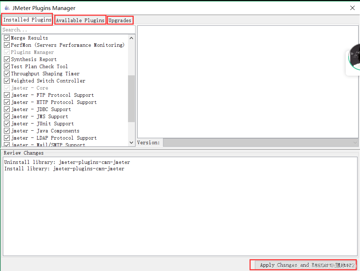Screen dimensions: 360x271
Task: Toggle the PerfMon plugin checkbox
Action: pos(7,45)
